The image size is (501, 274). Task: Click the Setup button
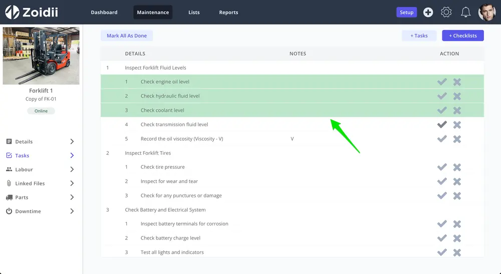pos(406,12)
